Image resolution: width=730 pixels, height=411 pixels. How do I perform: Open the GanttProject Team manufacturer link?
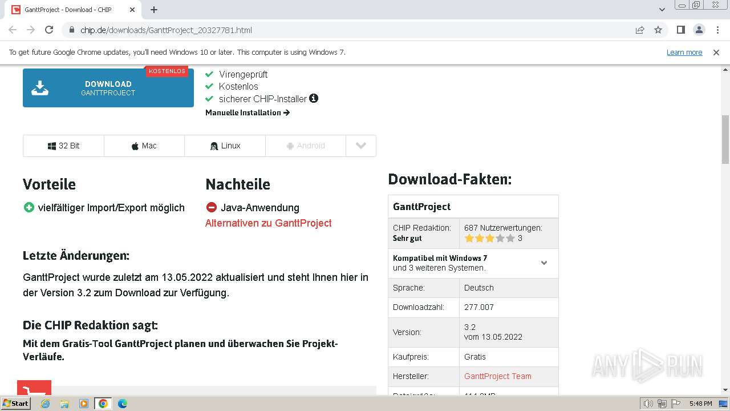pos(498,376)
